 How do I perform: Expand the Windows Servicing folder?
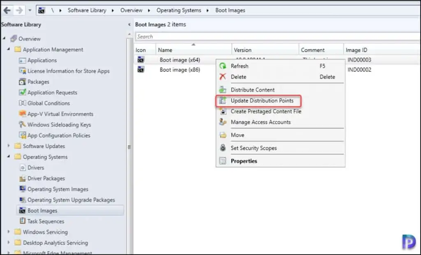coord(9,232)
